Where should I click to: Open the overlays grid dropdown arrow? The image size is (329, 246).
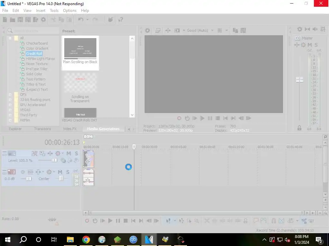[x=227, y=30]
